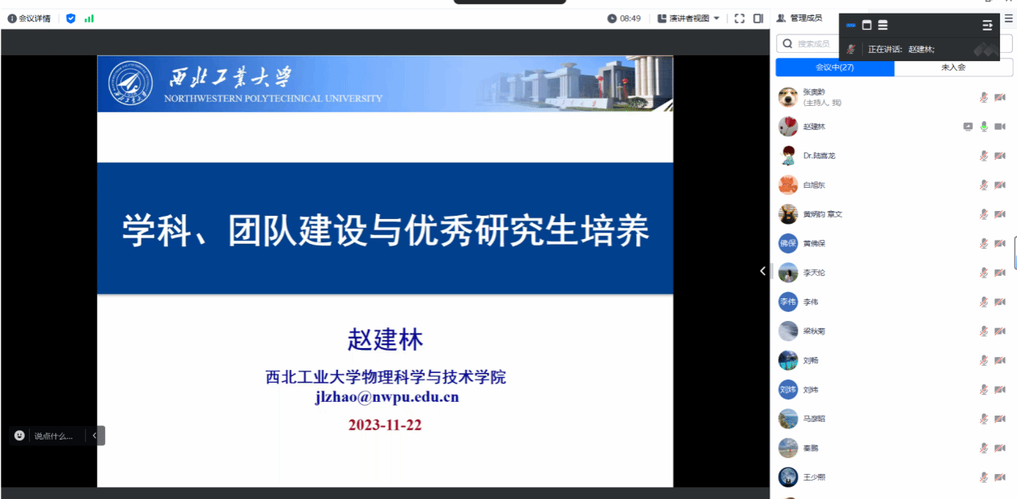Enter fullscreen mode using the fullscreen icon
The height and width of the screenshot is (499, 1017).
coord(739,18)
